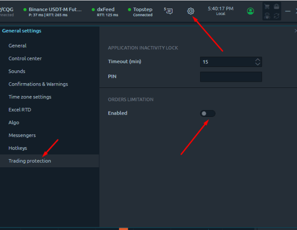Viewport: 297px width, 230px height.
Task: Open the briefcase toolbox icon
Action: (277, 7)
